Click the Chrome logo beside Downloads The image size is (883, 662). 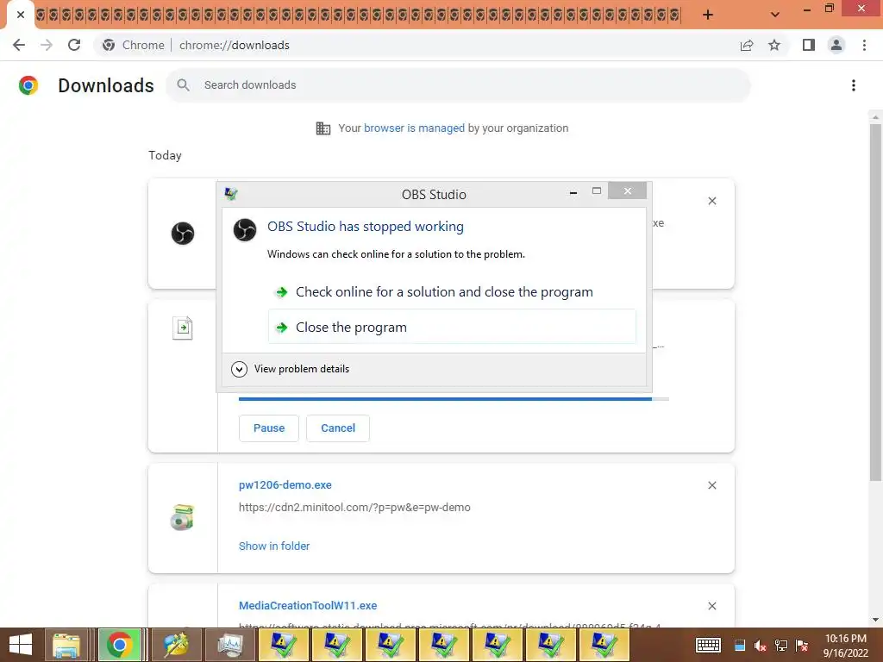click(28, 85)
